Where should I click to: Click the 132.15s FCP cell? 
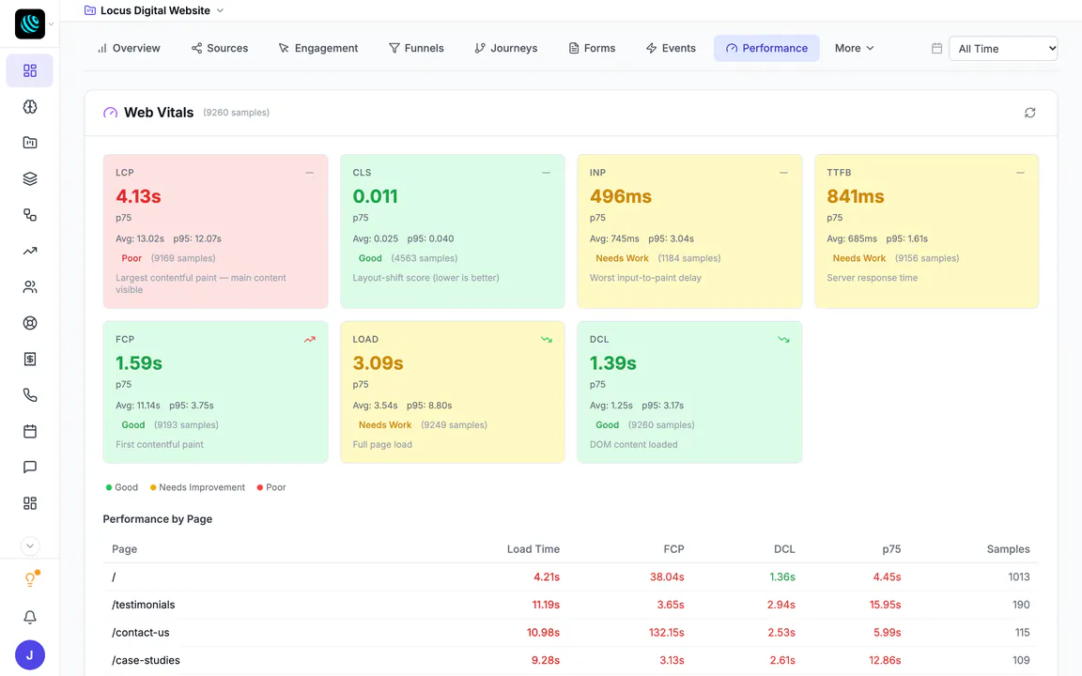[666, 633]
